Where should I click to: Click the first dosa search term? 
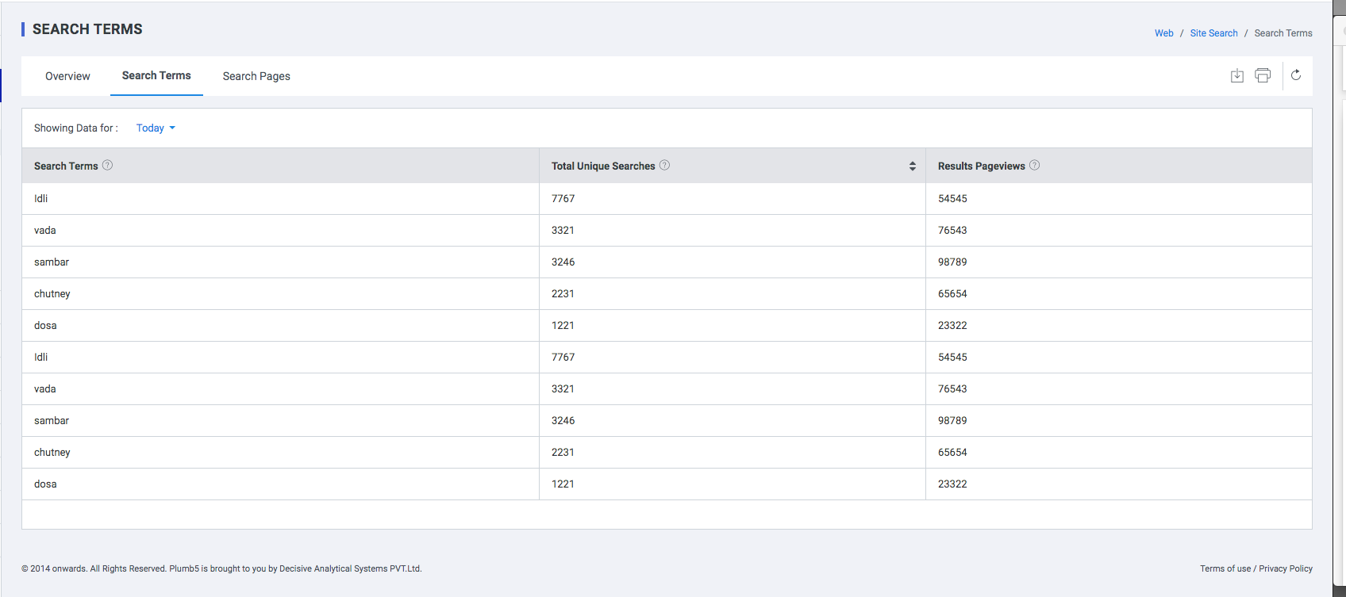point(45,325)
